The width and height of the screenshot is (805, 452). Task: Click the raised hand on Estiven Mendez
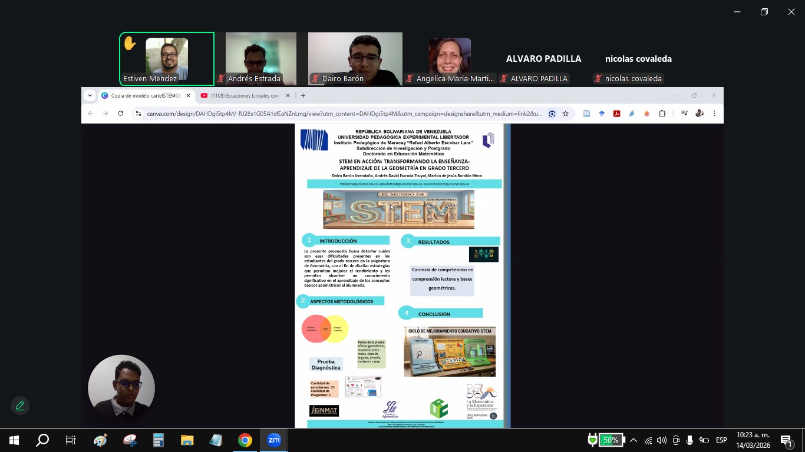click(x=130, y=44)
